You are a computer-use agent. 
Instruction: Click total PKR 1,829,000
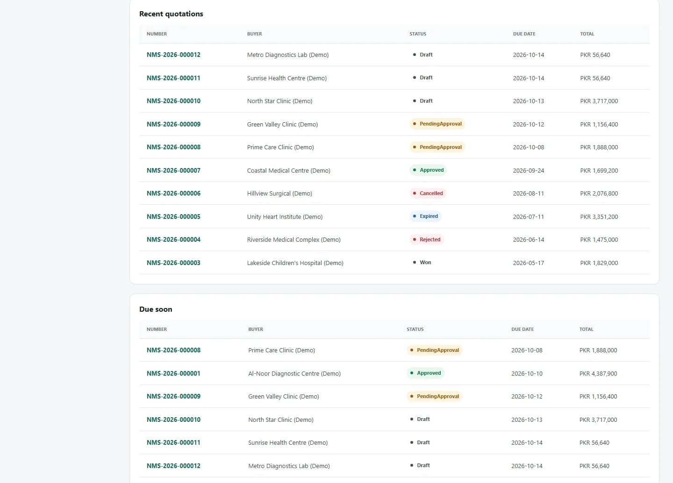pyautogui.click(x=599, y=263)
